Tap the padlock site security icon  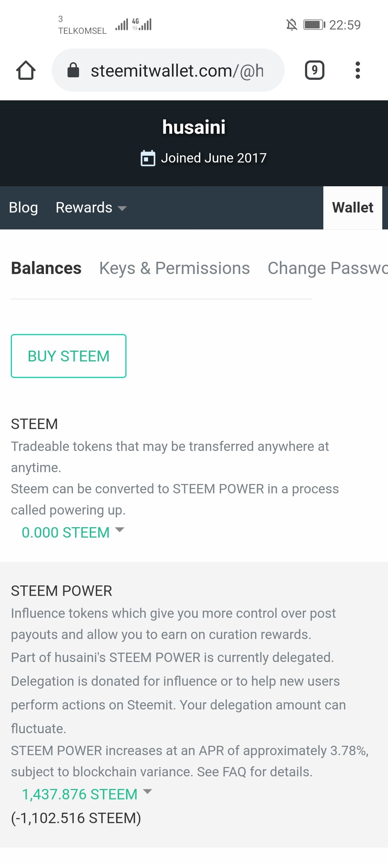tap(73, 70)
